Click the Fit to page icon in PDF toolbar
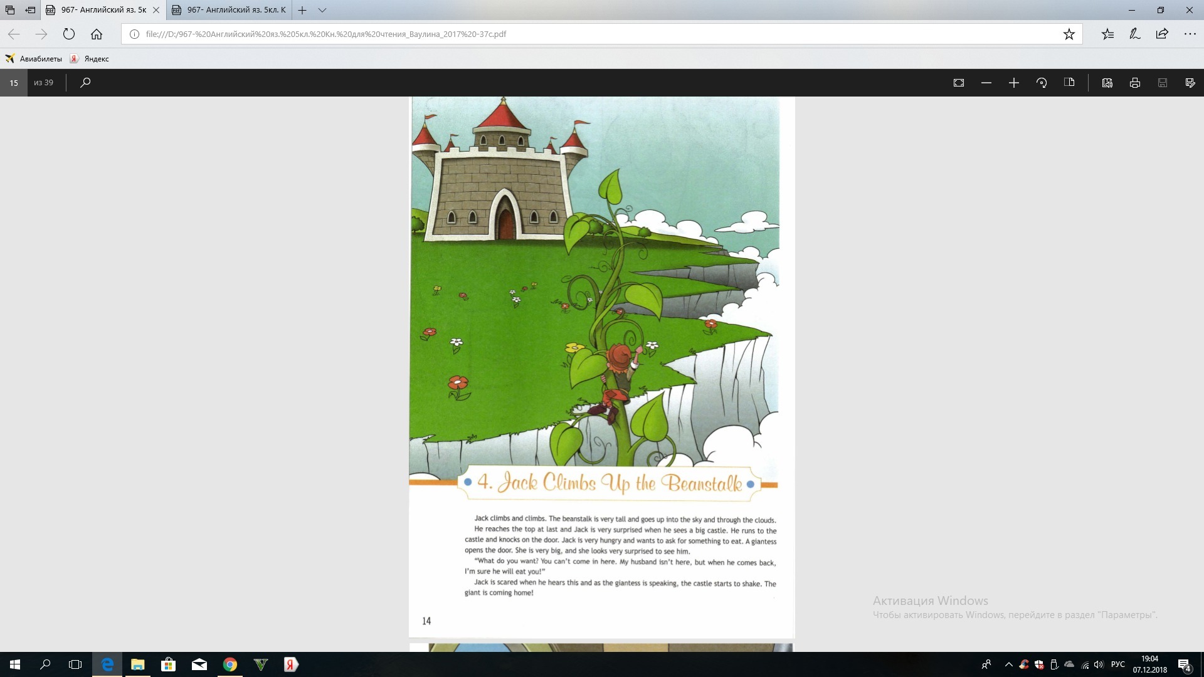Image resolution: width=1204 pixels, height=677 pixels. pos(959,83)
